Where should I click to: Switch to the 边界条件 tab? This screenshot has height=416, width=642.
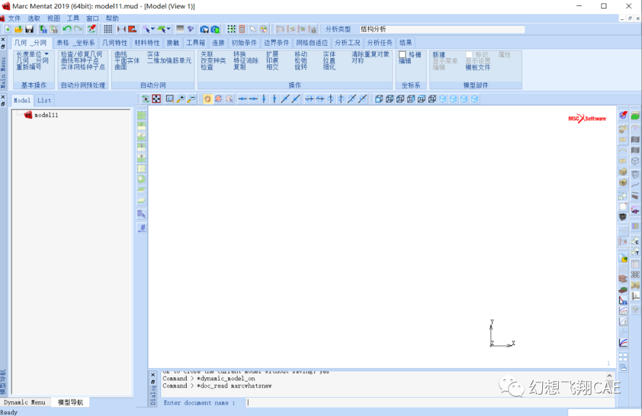[x=276, y=43]
